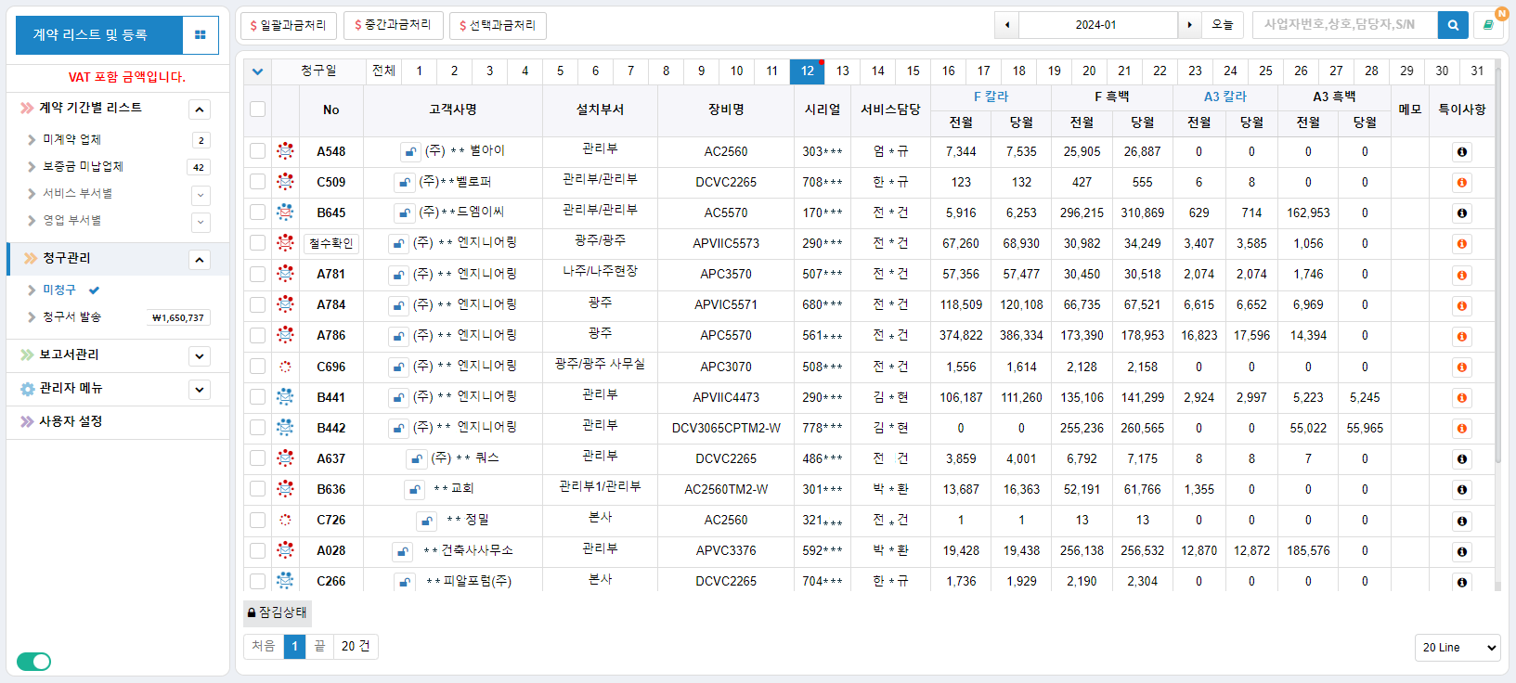Click the 2024-01 month field
This screenshot has width=1516, height=683.
coord(1096,25)
